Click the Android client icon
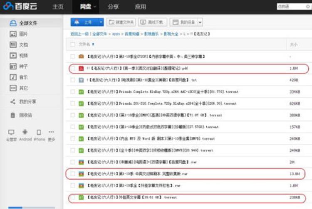 25,132
